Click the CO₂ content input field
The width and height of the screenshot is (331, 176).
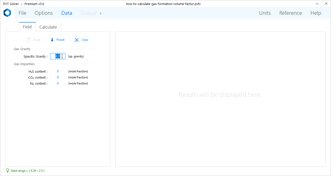pyautogui.click(x=58, y=77)
